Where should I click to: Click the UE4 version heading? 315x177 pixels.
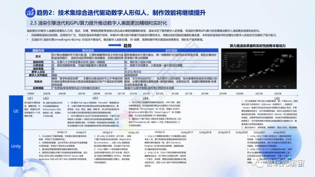146,99
